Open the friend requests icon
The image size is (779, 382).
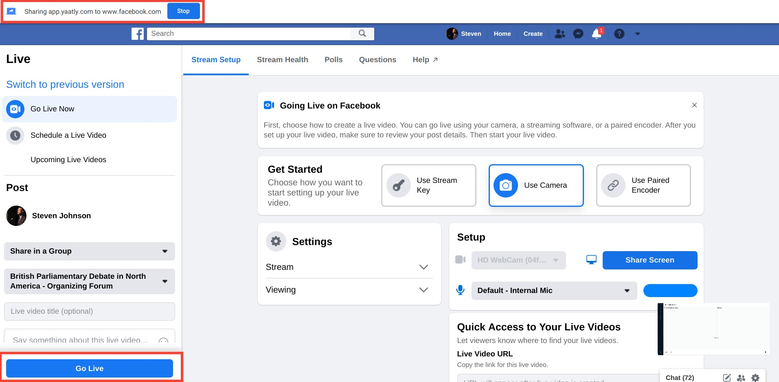[x=560, y=34]
